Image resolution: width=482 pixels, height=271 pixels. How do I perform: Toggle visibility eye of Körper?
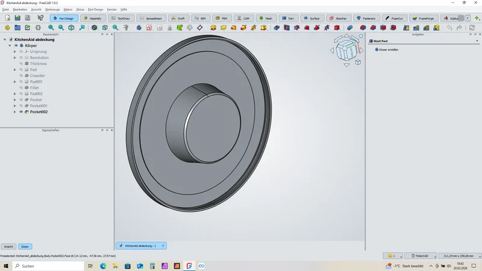point(16,46)
